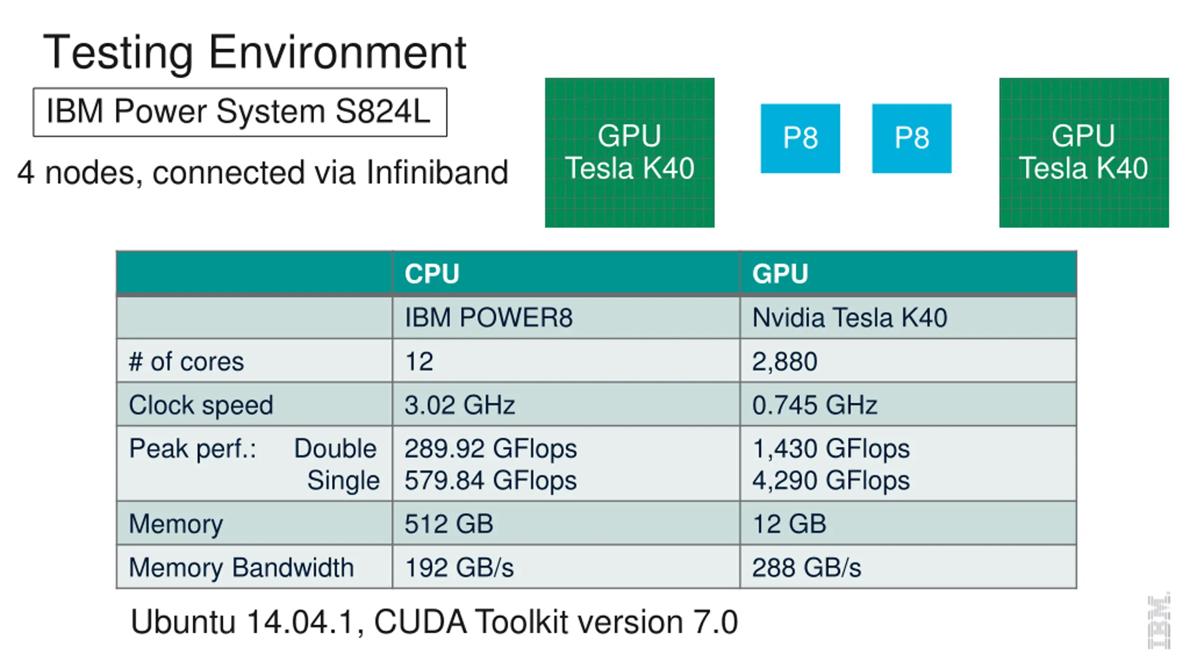Select the CPU column header
Image resolution: width=1190 pixels, height=669 pixels.
[x=432, y=273]
